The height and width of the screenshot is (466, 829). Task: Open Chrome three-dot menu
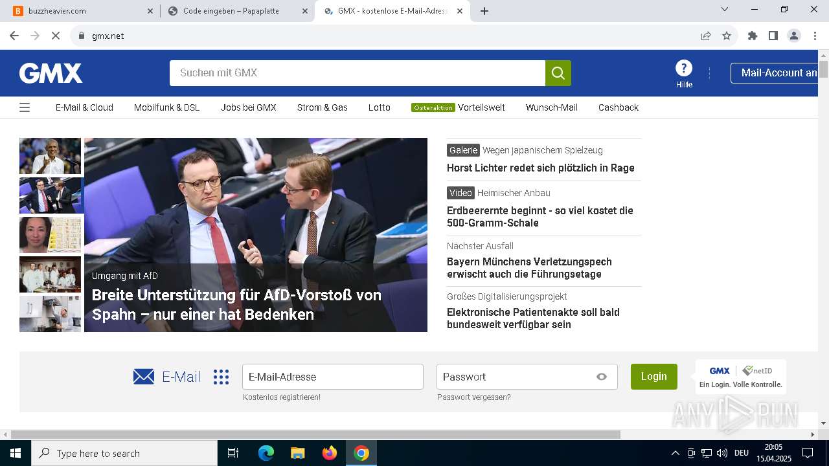(815, 36)
